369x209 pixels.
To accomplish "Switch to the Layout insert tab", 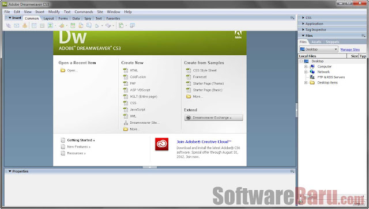I will [x=48, y=18].
